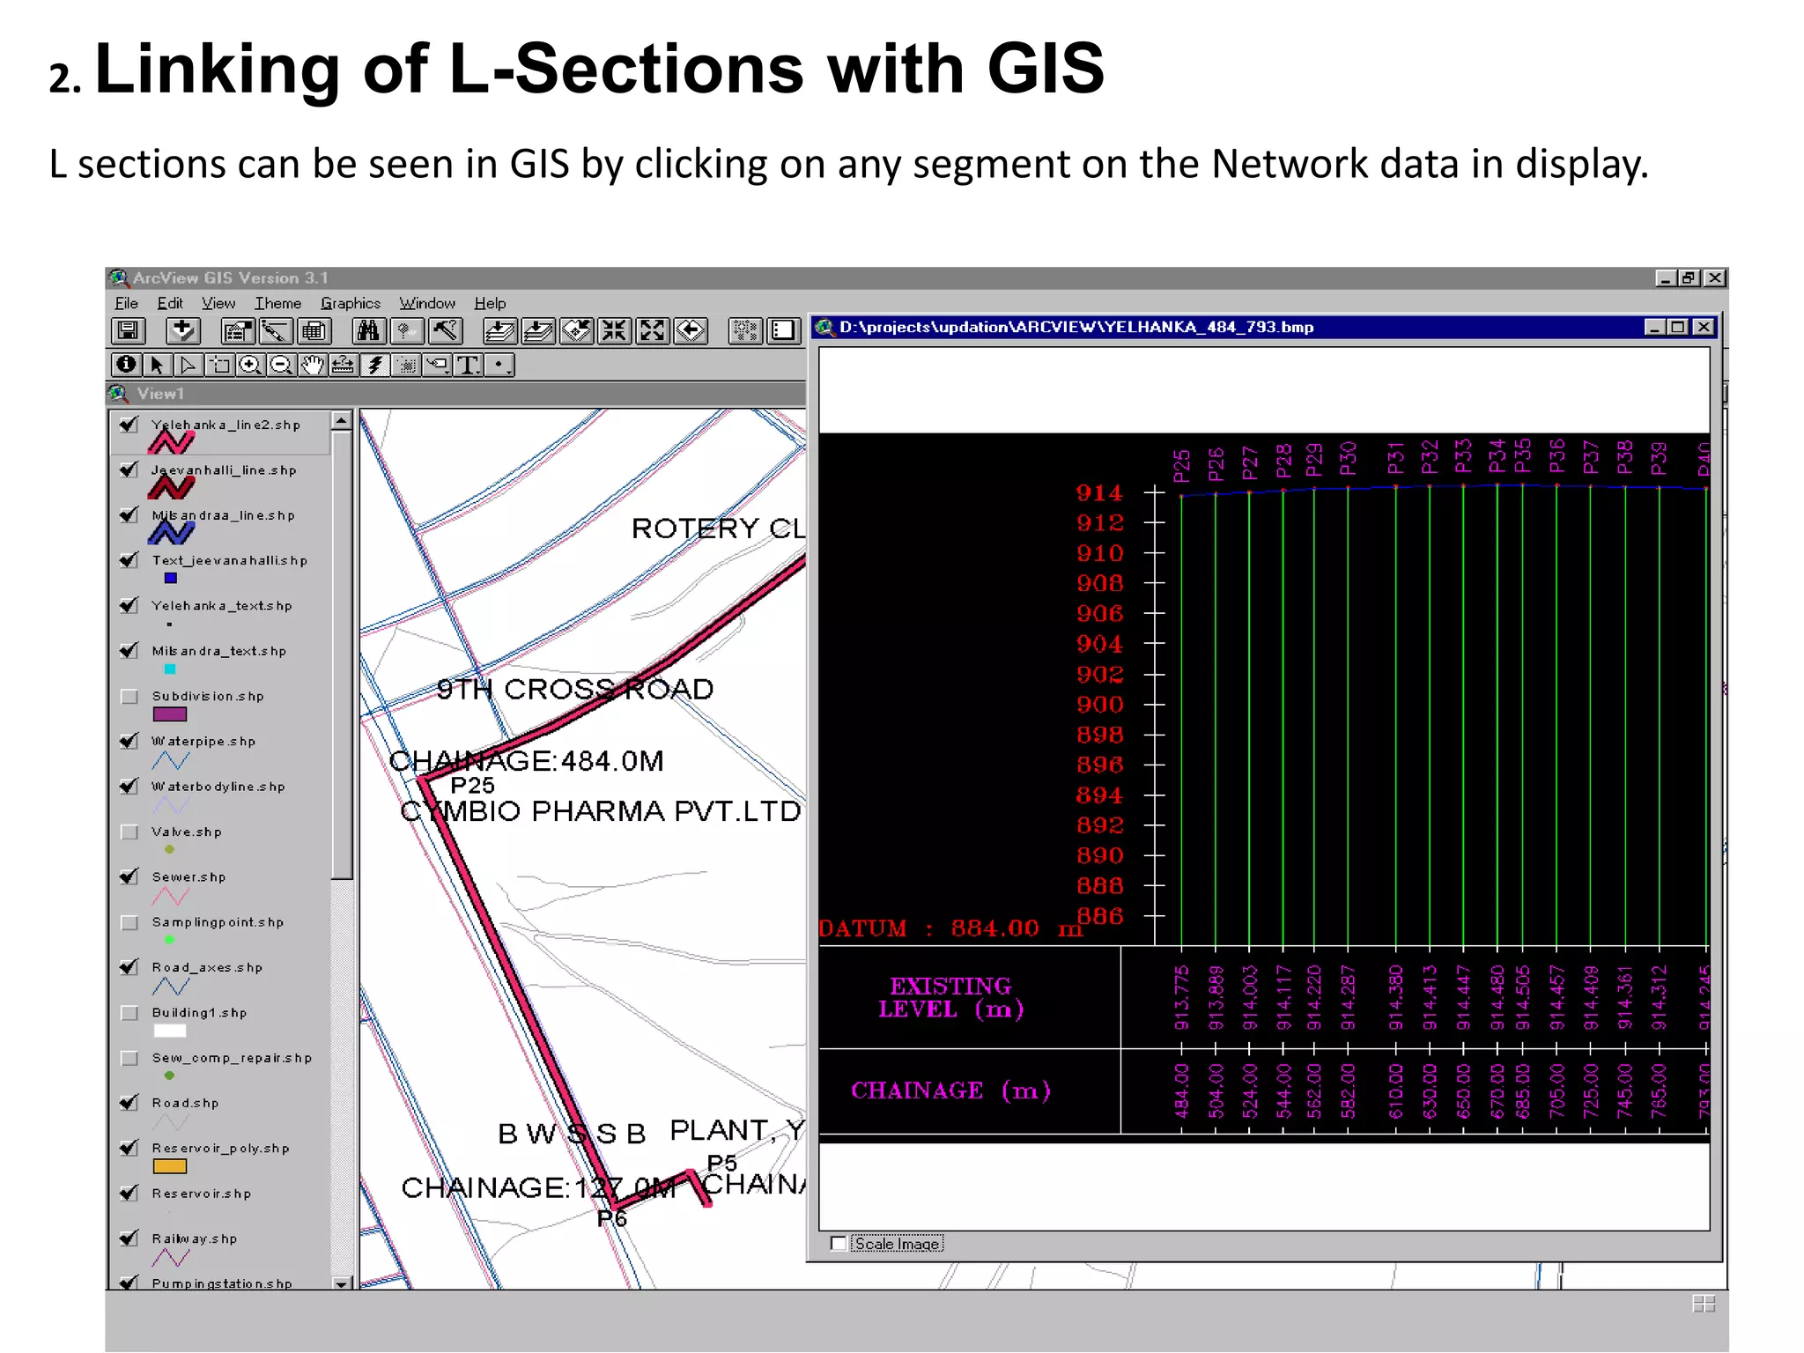Click the Building1.shp white legend swatch
The image size is (1804, 1353).
(169, 1031)
